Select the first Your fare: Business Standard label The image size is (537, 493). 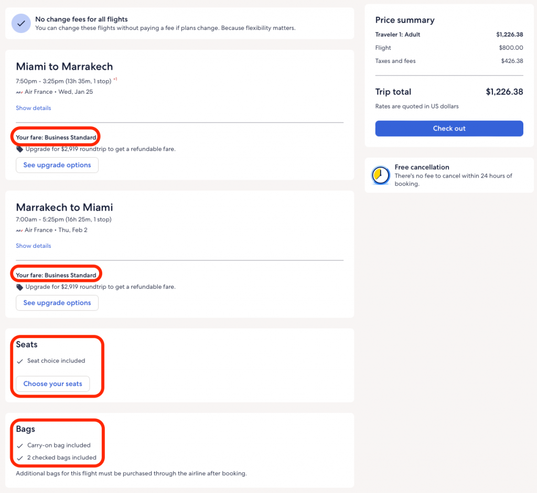tap(56, 138)
